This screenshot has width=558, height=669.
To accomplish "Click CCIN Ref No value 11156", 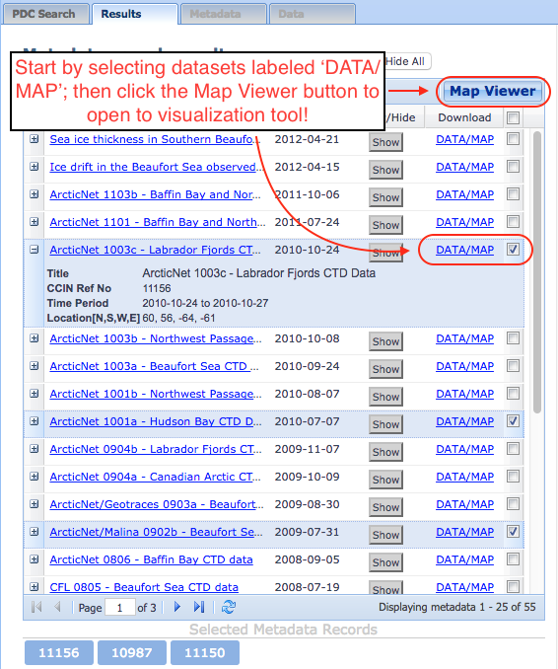I will pos(157,288).
